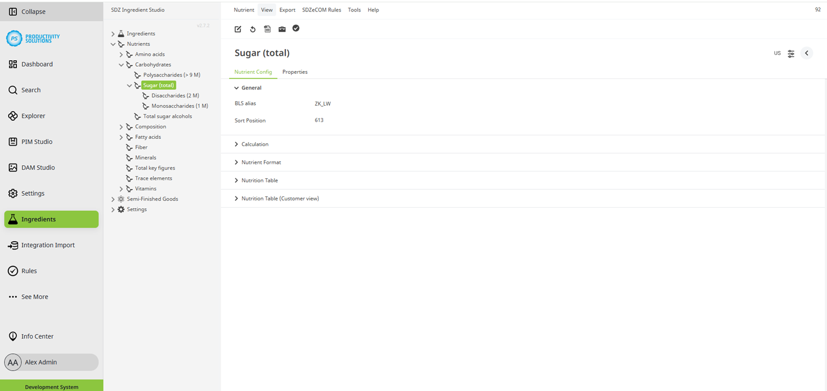Click the checkmark approve icon in the toolbar
827x391 pixels.
click(296, 28)
